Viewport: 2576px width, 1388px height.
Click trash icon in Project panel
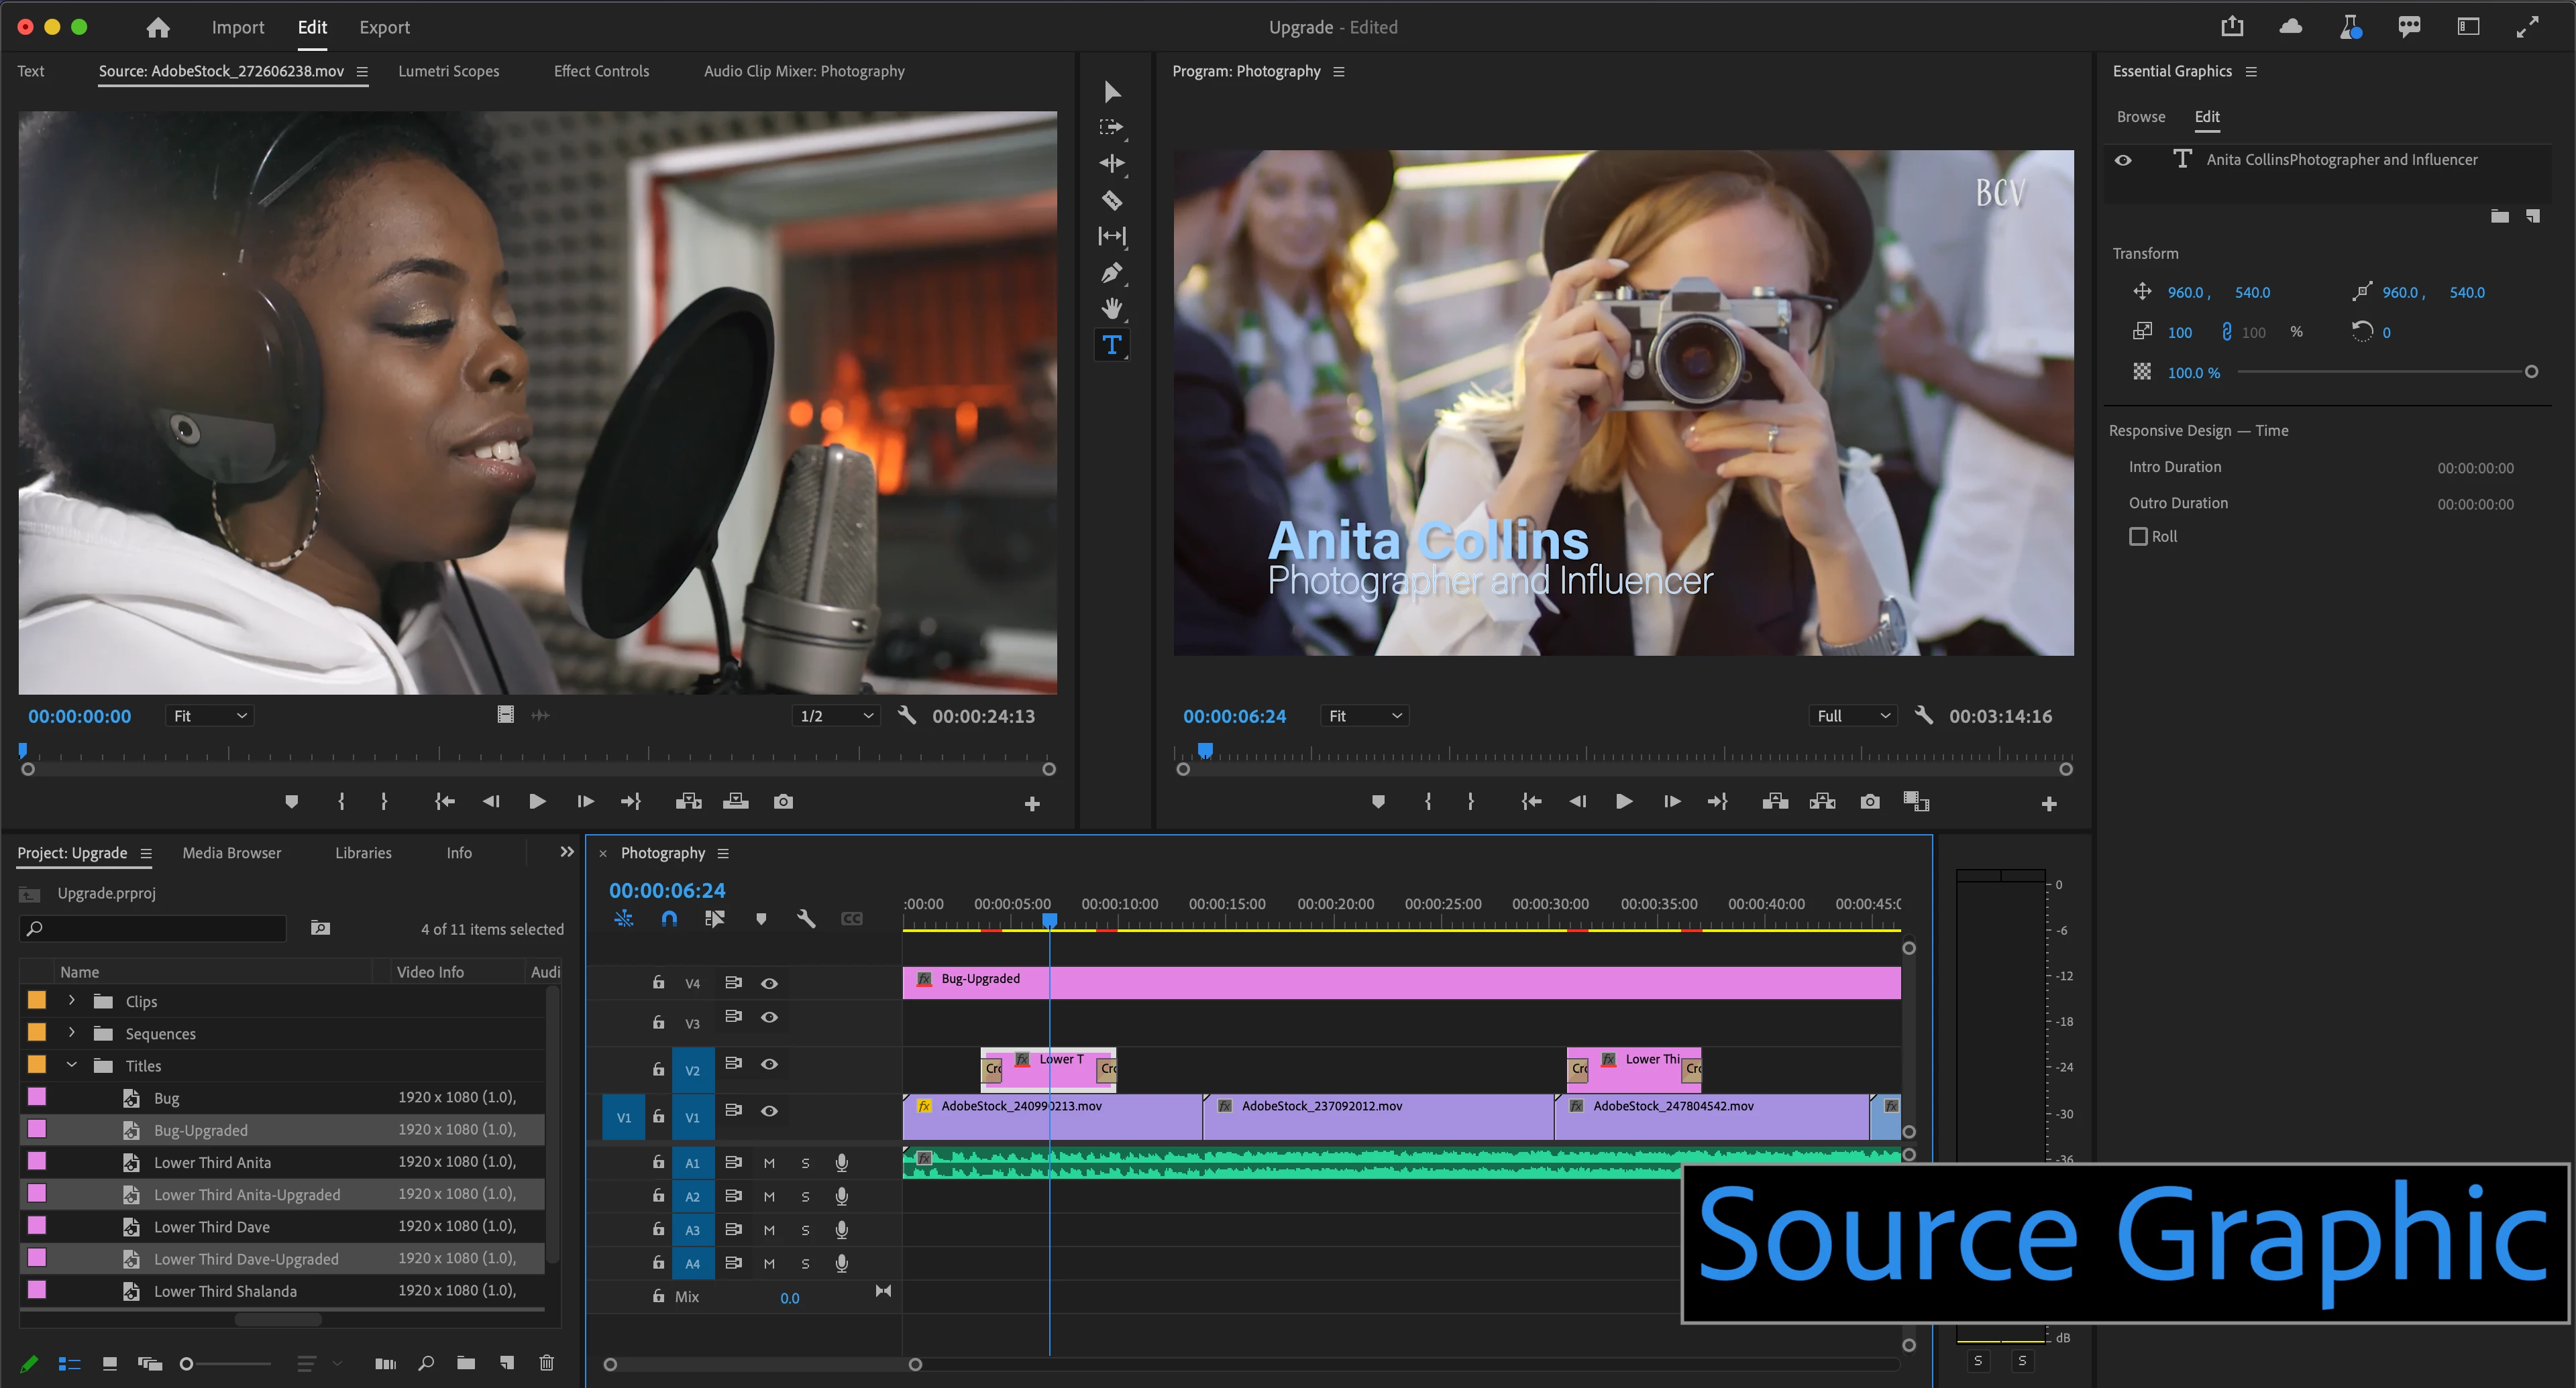click(546, 1362)
